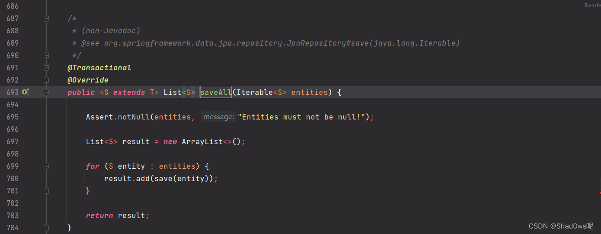Screen dimensions: 601x234
Task: Collapse the comment block at line 687
Action: [46, 19]
